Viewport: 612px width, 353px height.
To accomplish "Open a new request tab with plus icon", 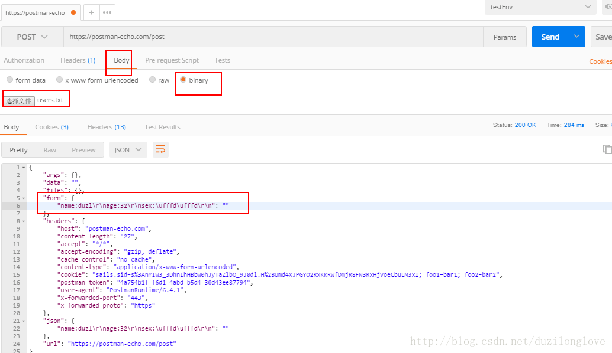I will 91,12.
